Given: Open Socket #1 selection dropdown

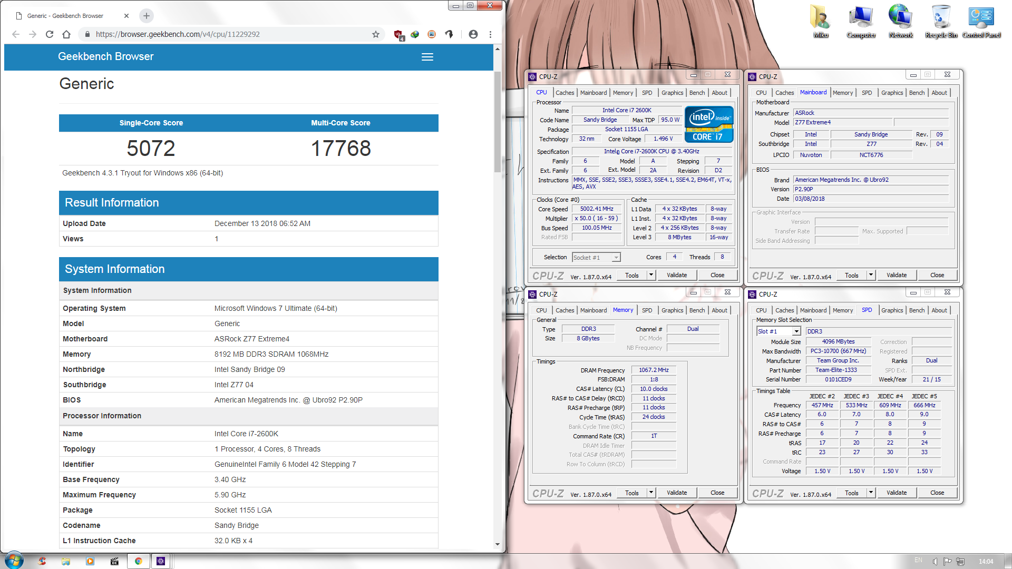Looking at the screenshot, I should pyautogui.click(x=616, y=258).
